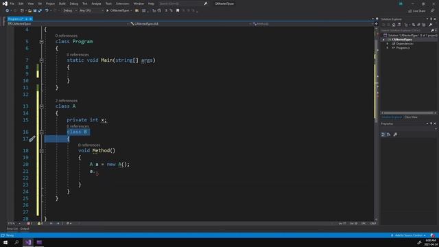439x247 pixels.
Task: Click the Save All toolbar icon
Action: 40,11
